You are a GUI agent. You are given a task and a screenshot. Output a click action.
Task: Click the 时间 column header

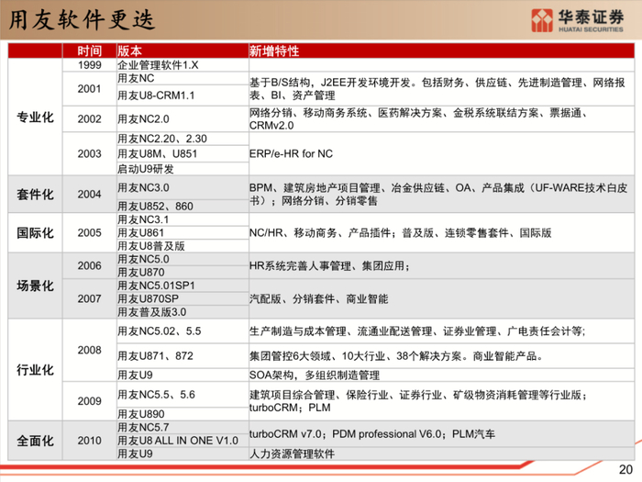point(89,50)
